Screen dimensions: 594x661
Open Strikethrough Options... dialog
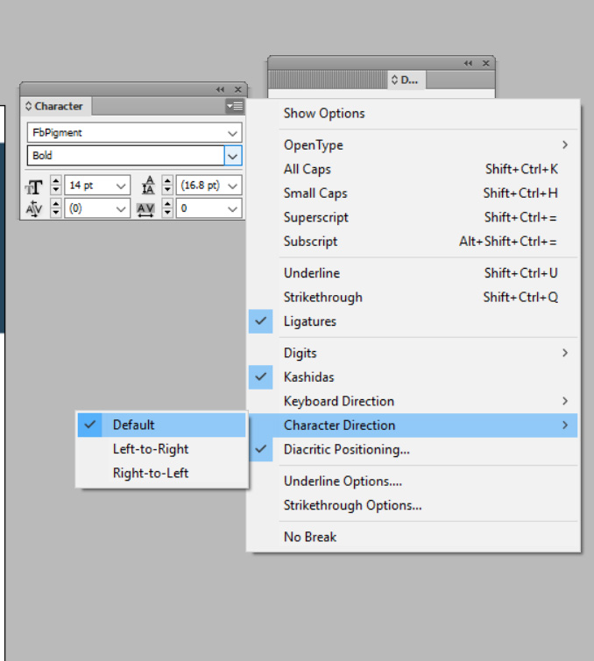coord(413,505)
